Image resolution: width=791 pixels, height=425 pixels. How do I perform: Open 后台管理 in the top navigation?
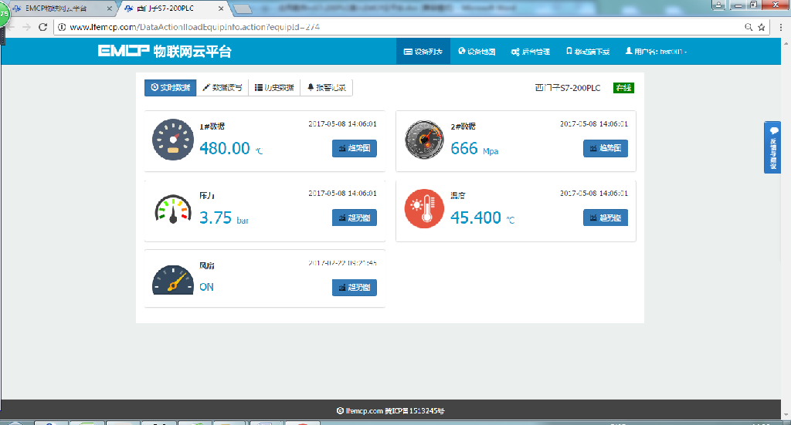pyautogui.click(x=530, y=52)
